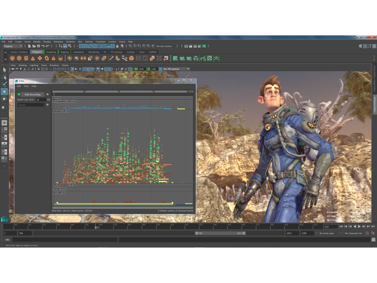377x283 pixels.
Task: Click the Start Recording button
Action: pyautogui.click(x=33, y=94)
